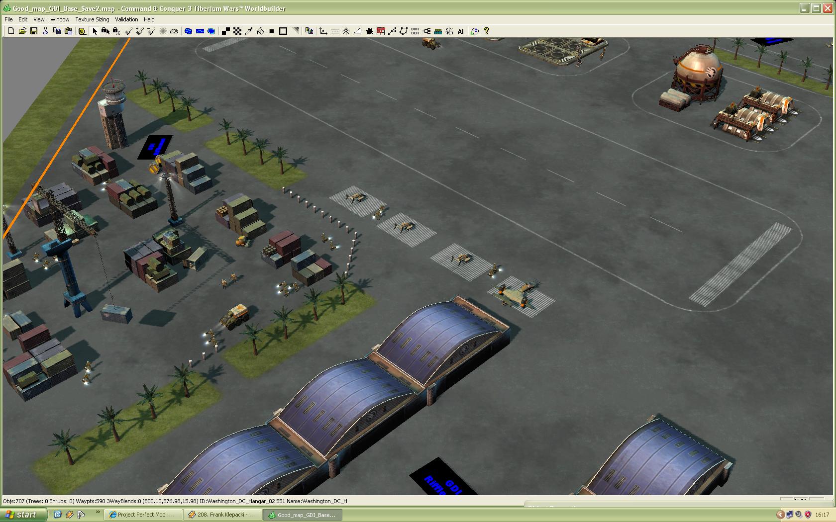This screenshot has width=836, height=522.
Task: Switch to 208. Frank Klepacki taskbar item
Action: pyautogui.click(x=223, y=515)
